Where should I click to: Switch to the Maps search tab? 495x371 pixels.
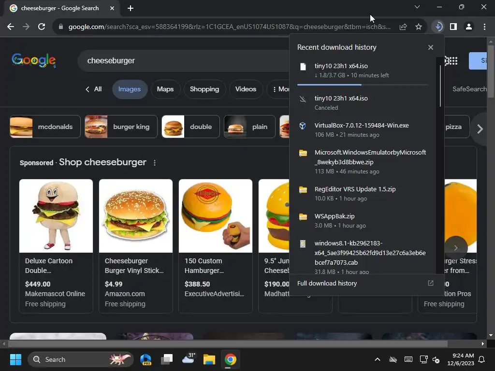165,89
